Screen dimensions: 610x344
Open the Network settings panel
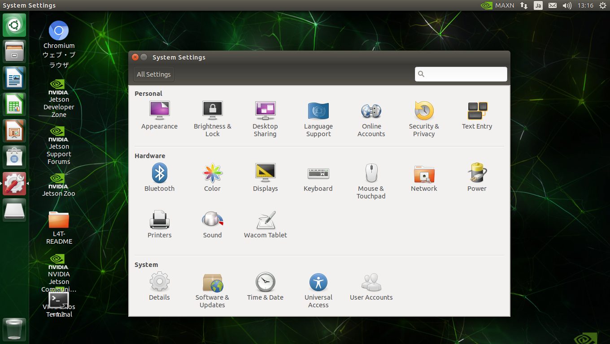424,177
